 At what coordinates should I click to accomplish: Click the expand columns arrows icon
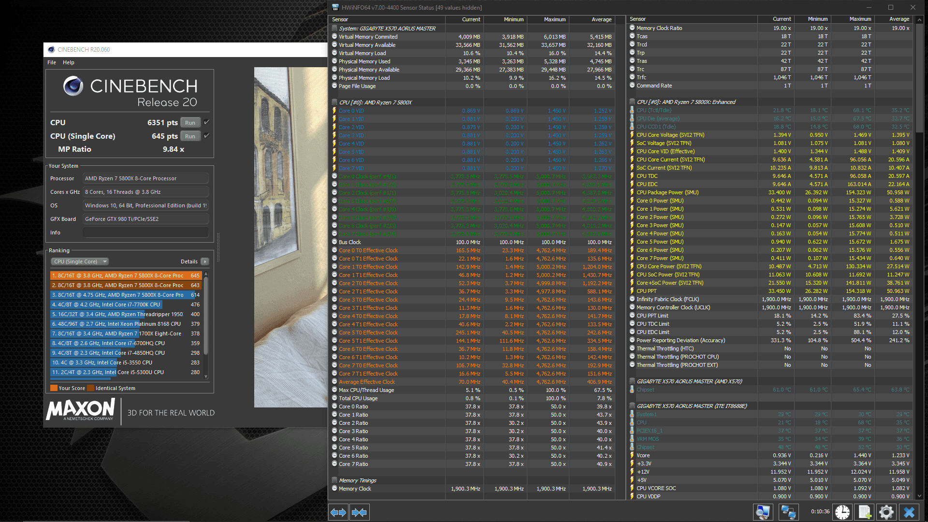338,512
